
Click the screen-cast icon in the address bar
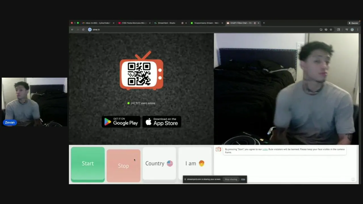point(321,29)
